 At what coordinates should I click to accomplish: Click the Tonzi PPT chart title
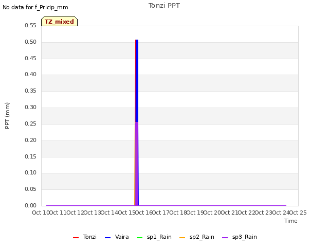point(164,6)
